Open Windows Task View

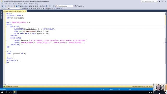pyautogui.click(x=10, y=92)
